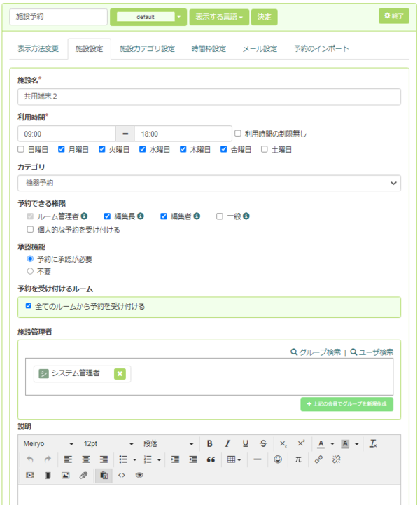Uncheck 全てのルームから予約を受け付ける
This screenshot has height=505, width=420.
tap(27, 306)
